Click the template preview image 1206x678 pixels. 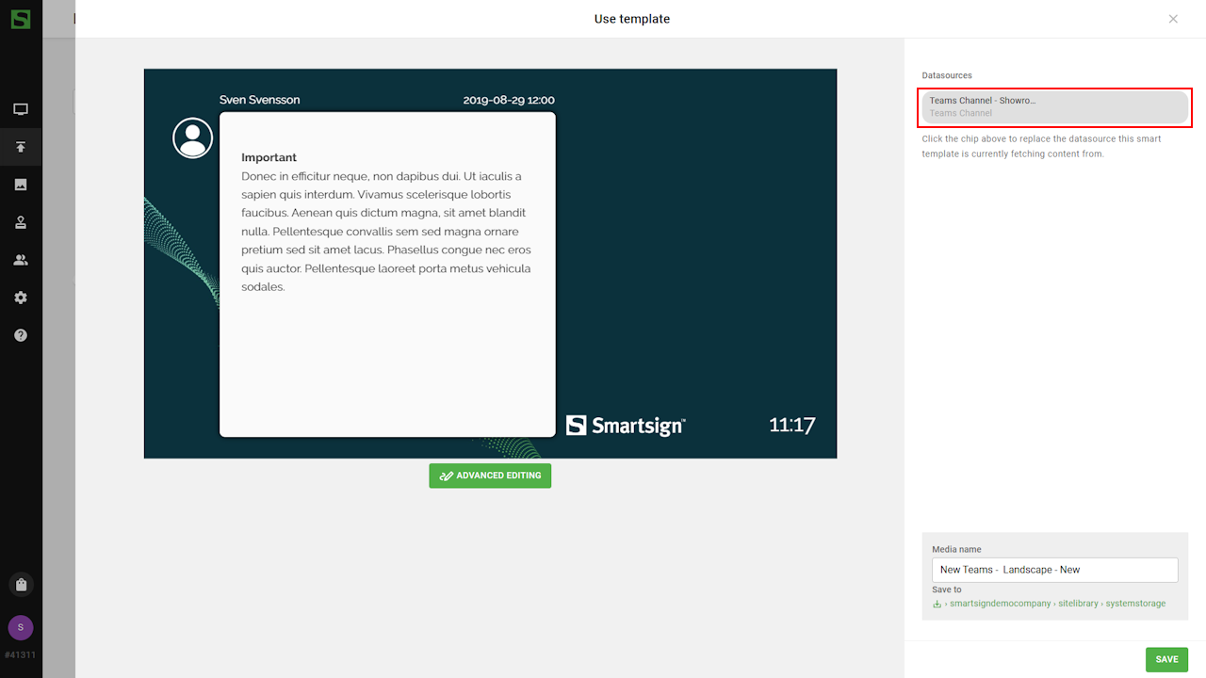point(490,264)
